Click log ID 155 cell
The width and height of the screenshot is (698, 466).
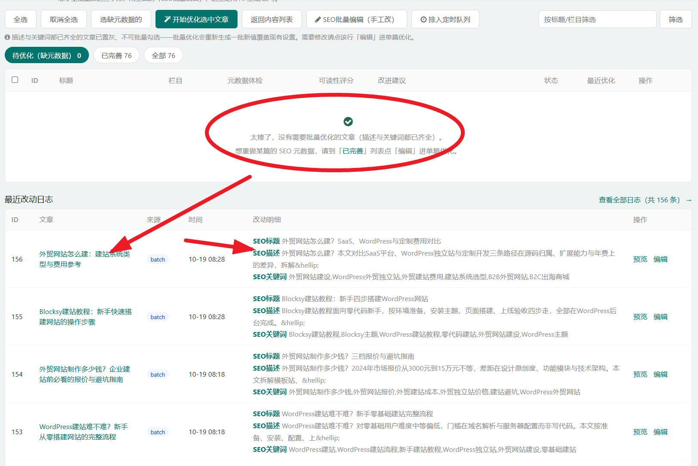[x=17, y=317]
